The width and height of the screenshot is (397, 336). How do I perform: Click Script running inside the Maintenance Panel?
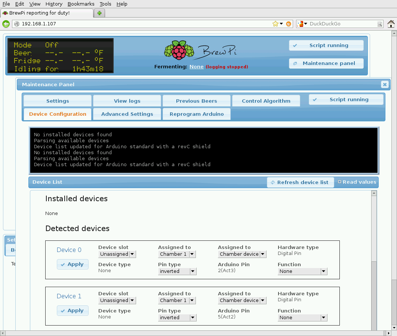[x=346, y=99]
